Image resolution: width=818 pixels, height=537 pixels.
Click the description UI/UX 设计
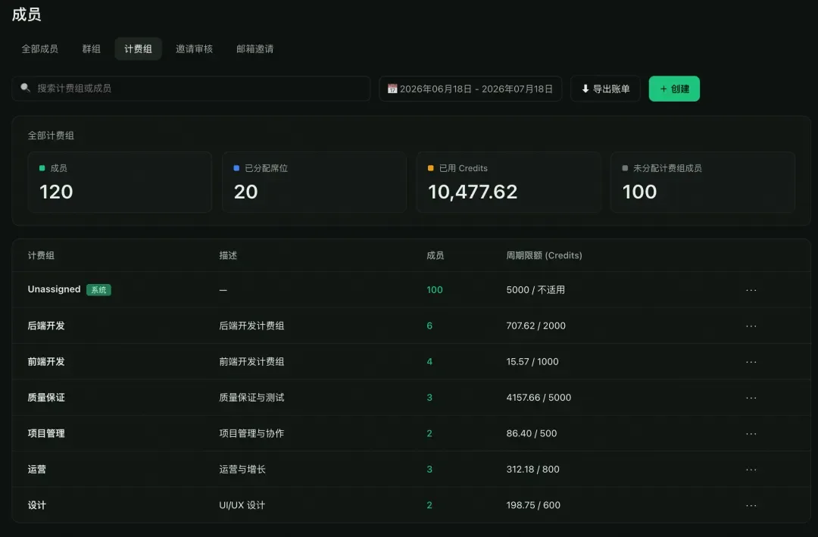242,505
